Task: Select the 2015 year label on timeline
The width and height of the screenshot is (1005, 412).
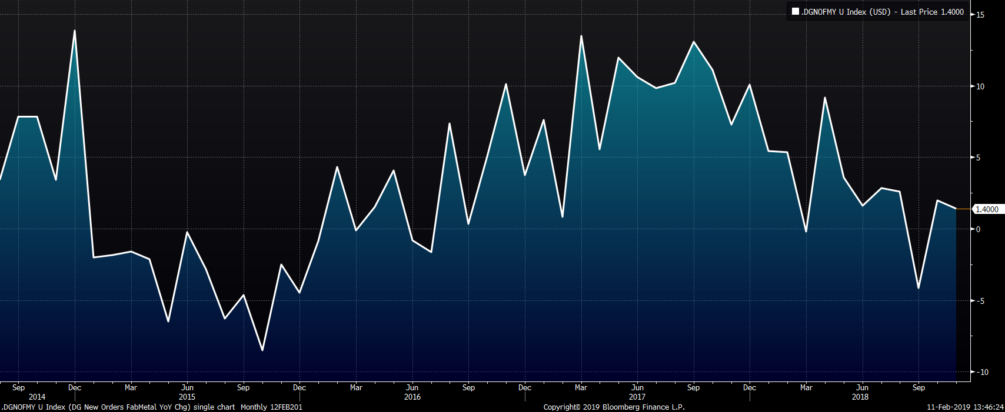Action: point(187,397)
